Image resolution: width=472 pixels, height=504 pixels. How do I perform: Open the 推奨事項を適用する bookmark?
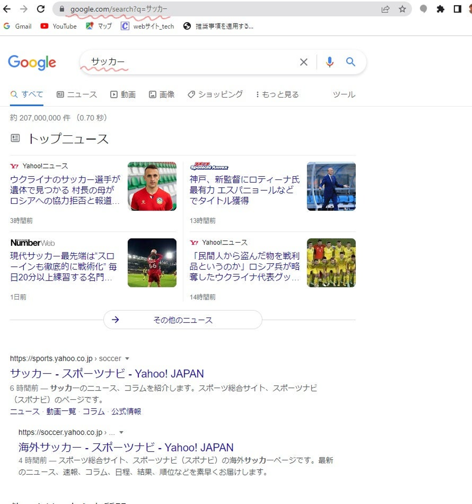(x=218, y=26)
